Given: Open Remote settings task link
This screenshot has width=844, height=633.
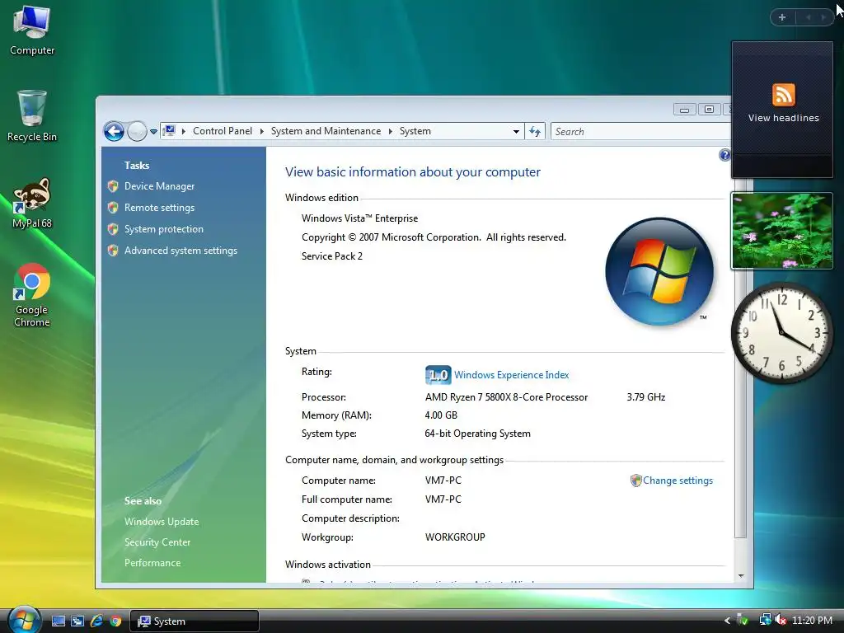Looking at the screenshot, I should tap(159, 208).
